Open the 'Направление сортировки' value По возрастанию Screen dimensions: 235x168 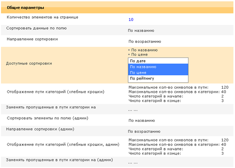[145, 42]
